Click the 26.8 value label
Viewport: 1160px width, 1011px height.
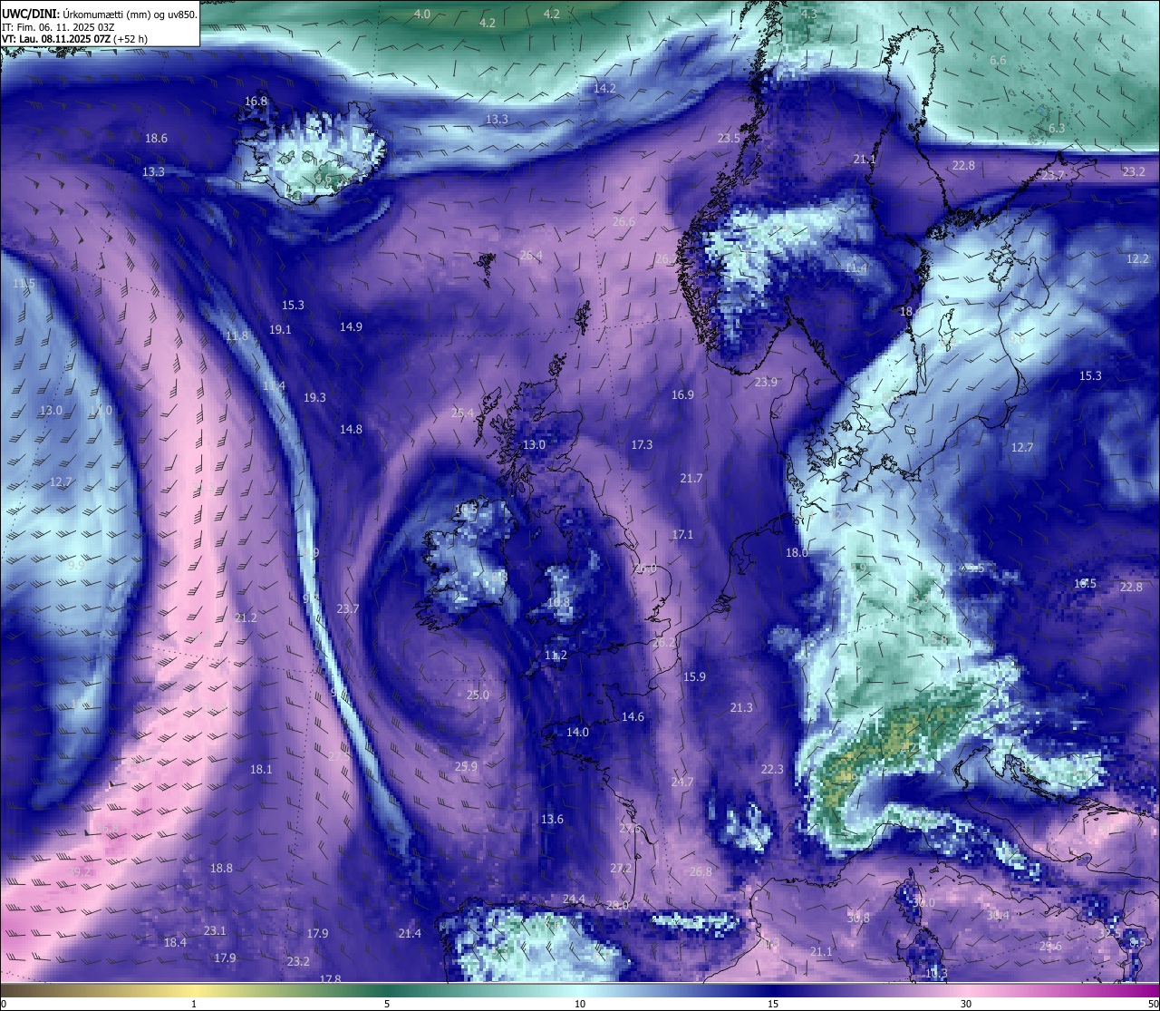pos(701,872)
